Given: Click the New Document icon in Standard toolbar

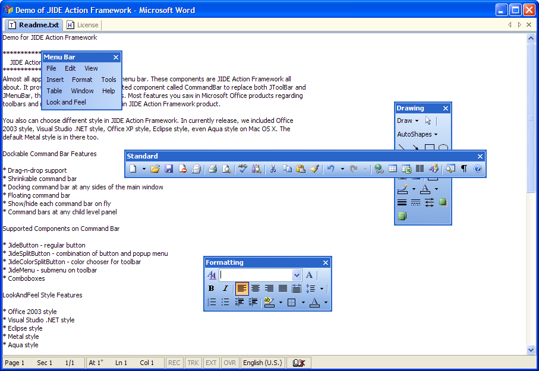Looking at the screenshot, I should click(133, 169).
